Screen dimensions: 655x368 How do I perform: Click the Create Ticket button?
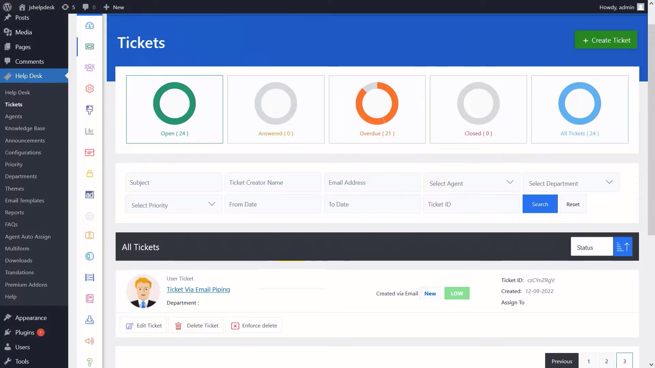tap(606, 40)
